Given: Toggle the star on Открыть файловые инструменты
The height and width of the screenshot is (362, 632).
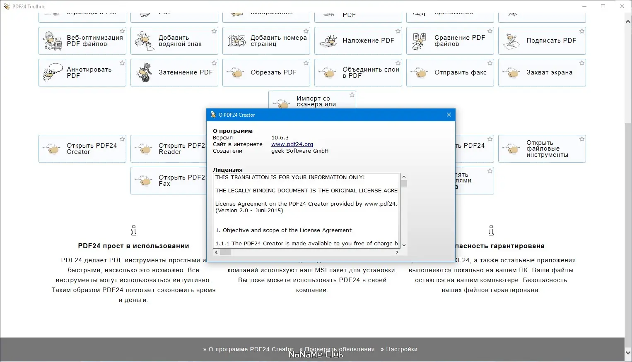Looking at the screenshot, I should coord(582,139).
